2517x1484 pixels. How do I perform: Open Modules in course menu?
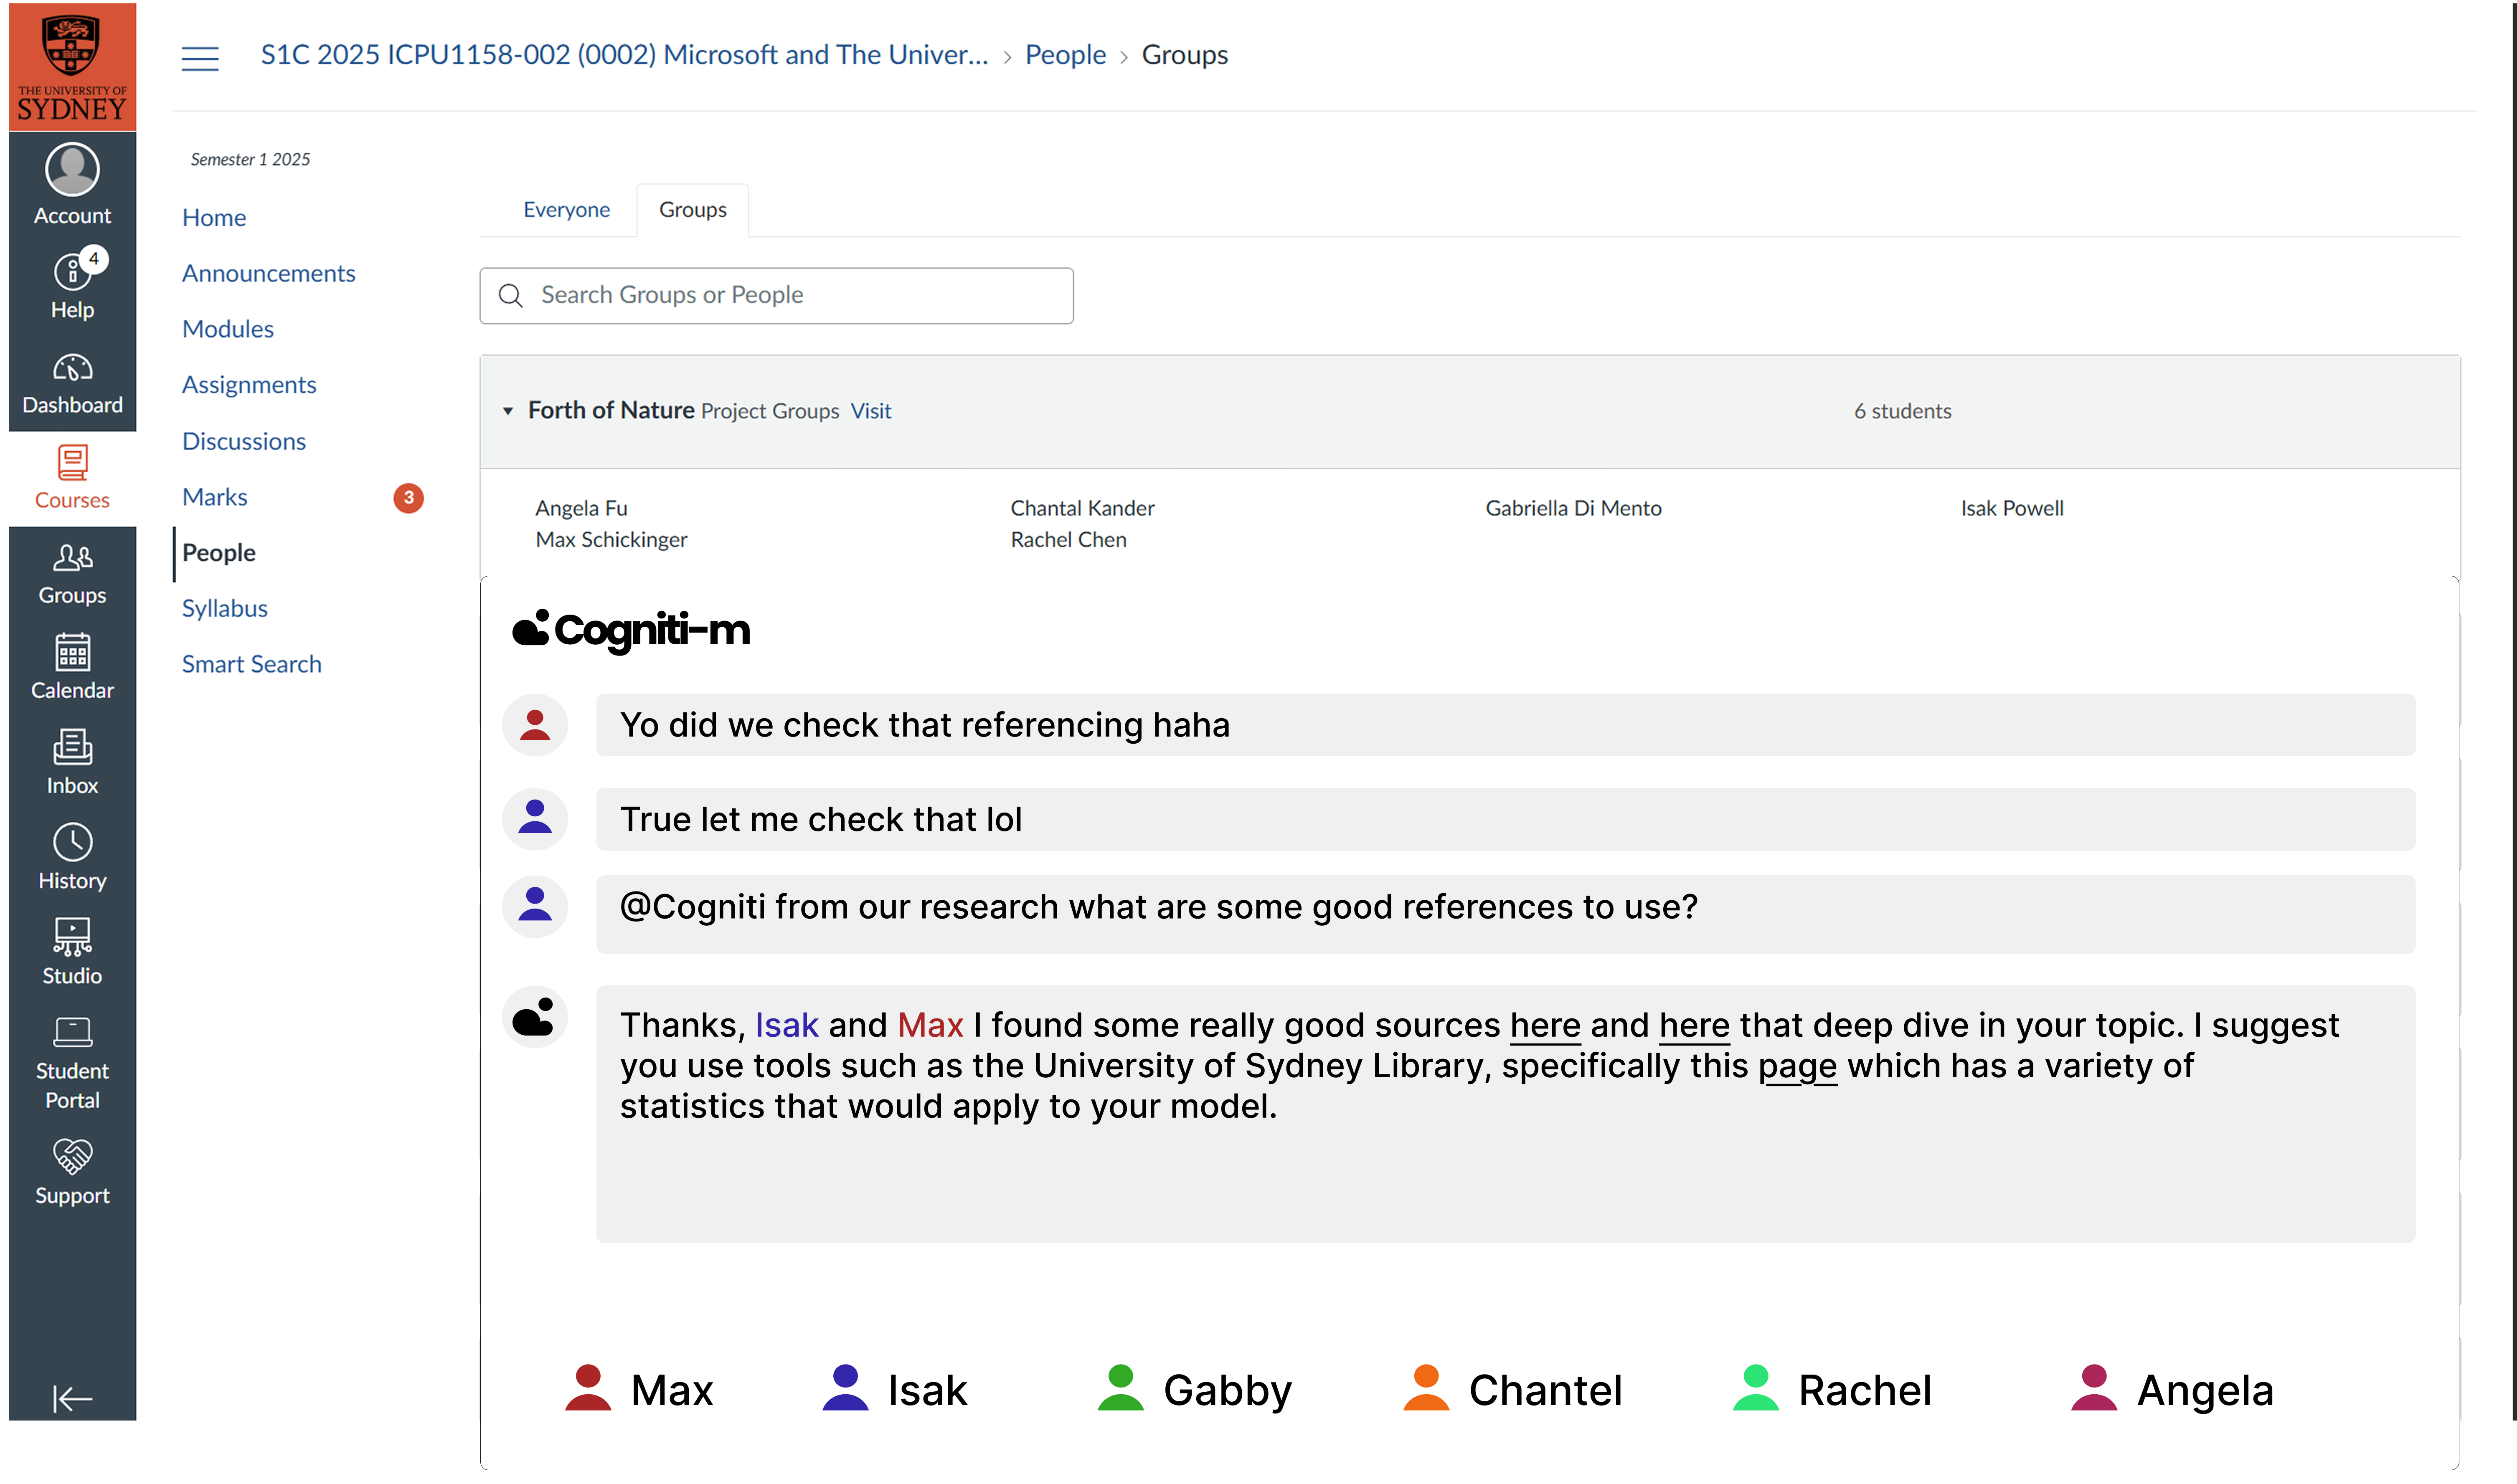228,329
